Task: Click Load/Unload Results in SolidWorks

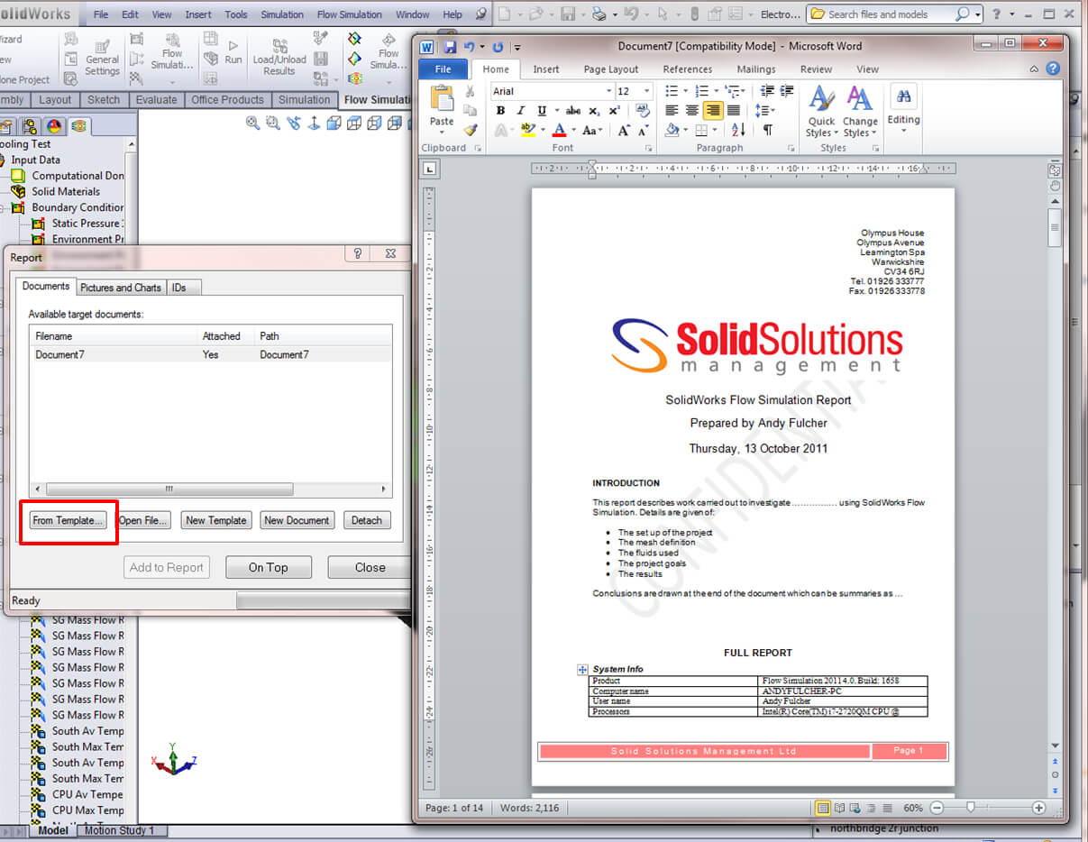Action: [279, 59]
